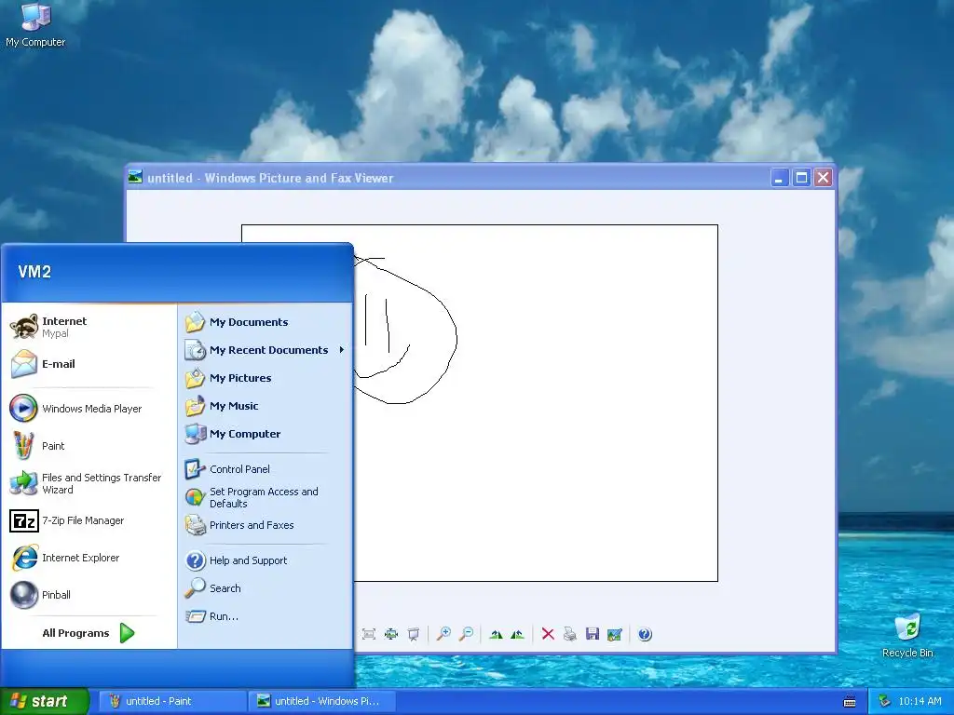Viewport: 954px width, 715px height.
Task: Click the Actual Size icon in Picture Viewer
Action: [x=390, y=634]
